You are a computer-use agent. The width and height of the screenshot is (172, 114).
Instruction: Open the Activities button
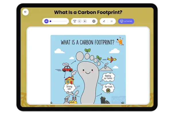[x=126, y=21]
